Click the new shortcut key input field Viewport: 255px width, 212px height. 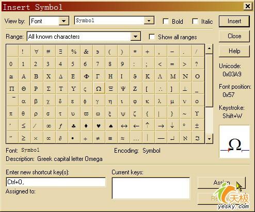[x=56, y=182]
